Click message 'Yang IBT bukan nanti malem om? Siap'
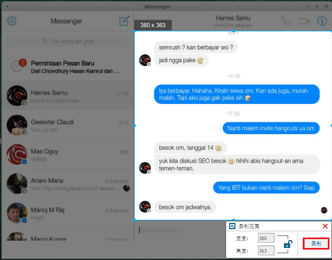Viewport: 332px width, 260px height. 266,187
